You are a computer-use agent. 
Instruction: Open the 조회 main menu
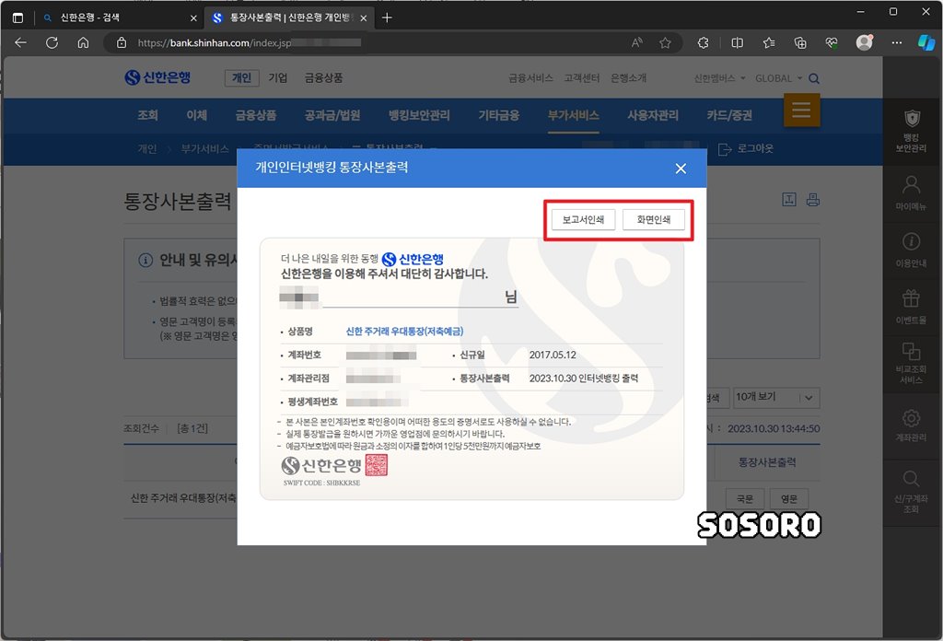point(148,115)
